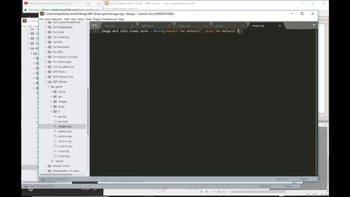The image size is (350, 197).
Task: Click the script.rpyc file icon
Action: point(55,156)
